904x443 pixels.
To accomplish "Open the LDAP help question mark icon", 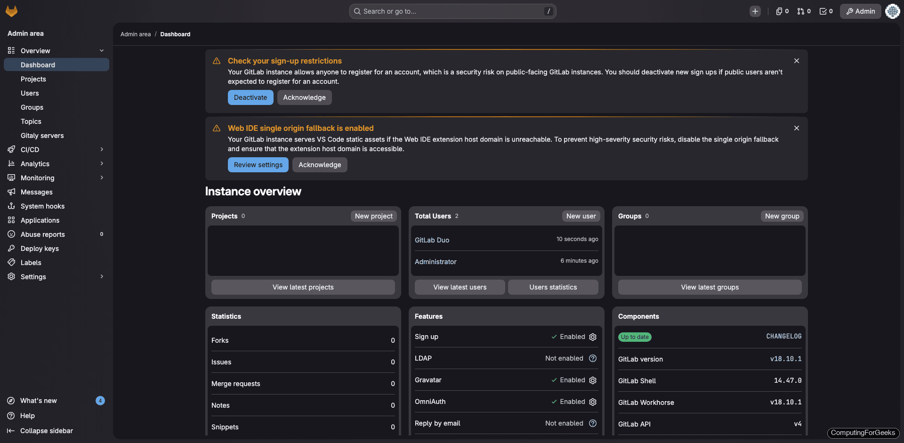I will click(x=592, y=358).
